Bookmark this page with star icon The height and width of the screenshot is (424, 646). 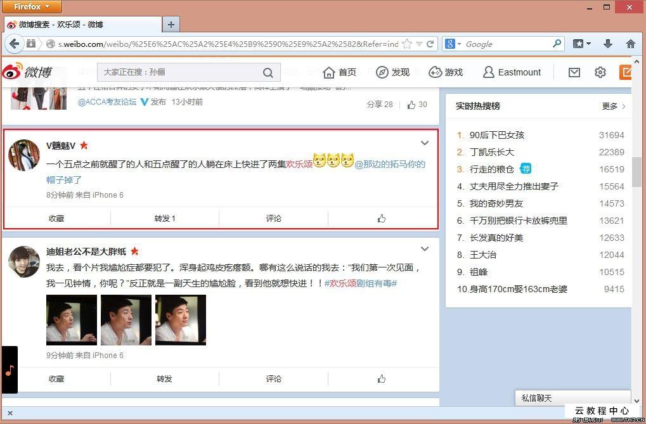(x=407, y=44)
